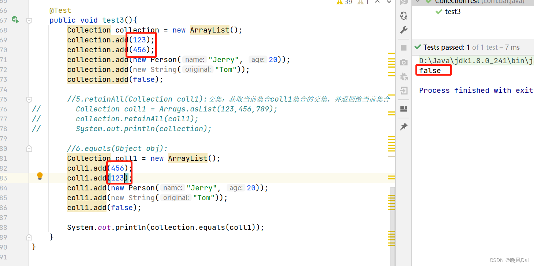Run test3 from the gutter run icon
This screenshot has width=534, height=266.
[x=15, y=20]
